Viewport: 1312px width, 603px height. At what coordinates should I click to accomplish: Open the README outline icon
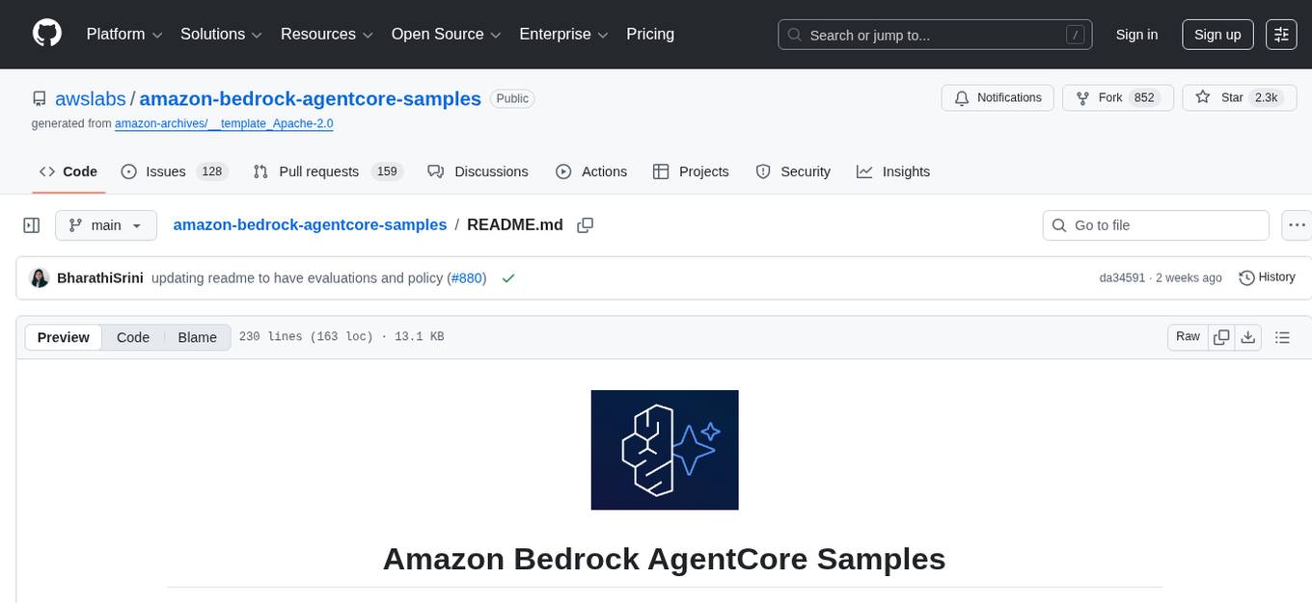coord(1282,337)
